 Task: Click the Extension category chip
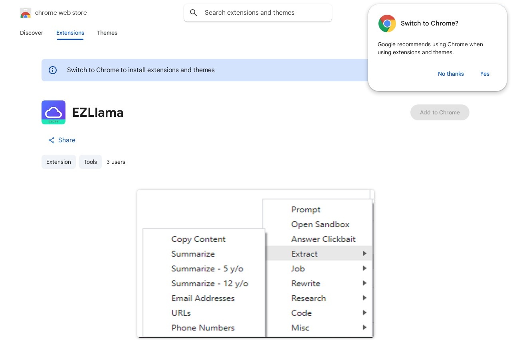(x=59, y=162)
